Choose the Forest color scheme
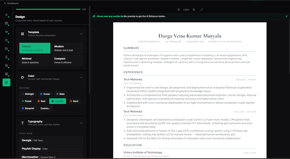 [26, 101]
